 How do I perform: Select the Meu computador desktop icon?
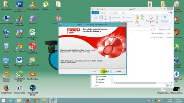pyautogui.click(x=6, y=19)
